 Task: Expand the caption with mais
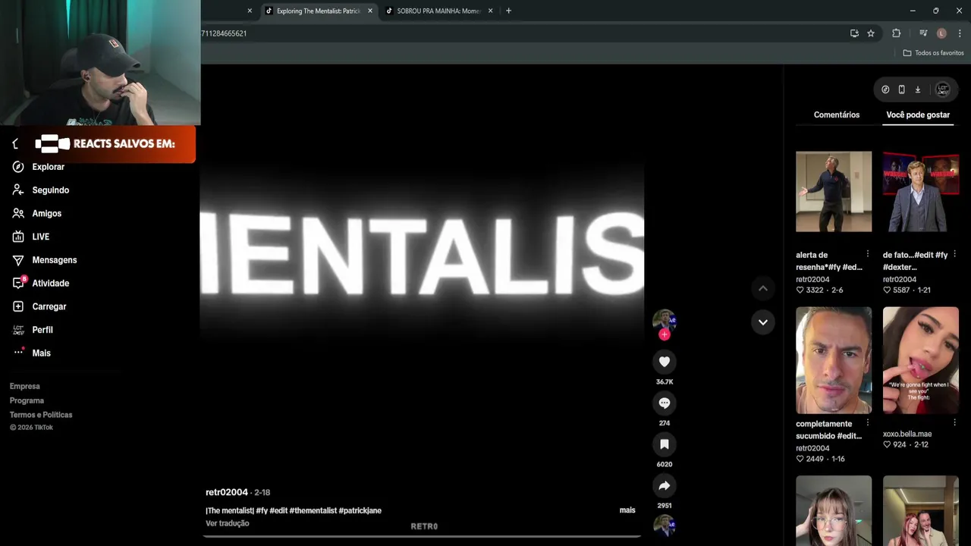(x=627, y=510)
